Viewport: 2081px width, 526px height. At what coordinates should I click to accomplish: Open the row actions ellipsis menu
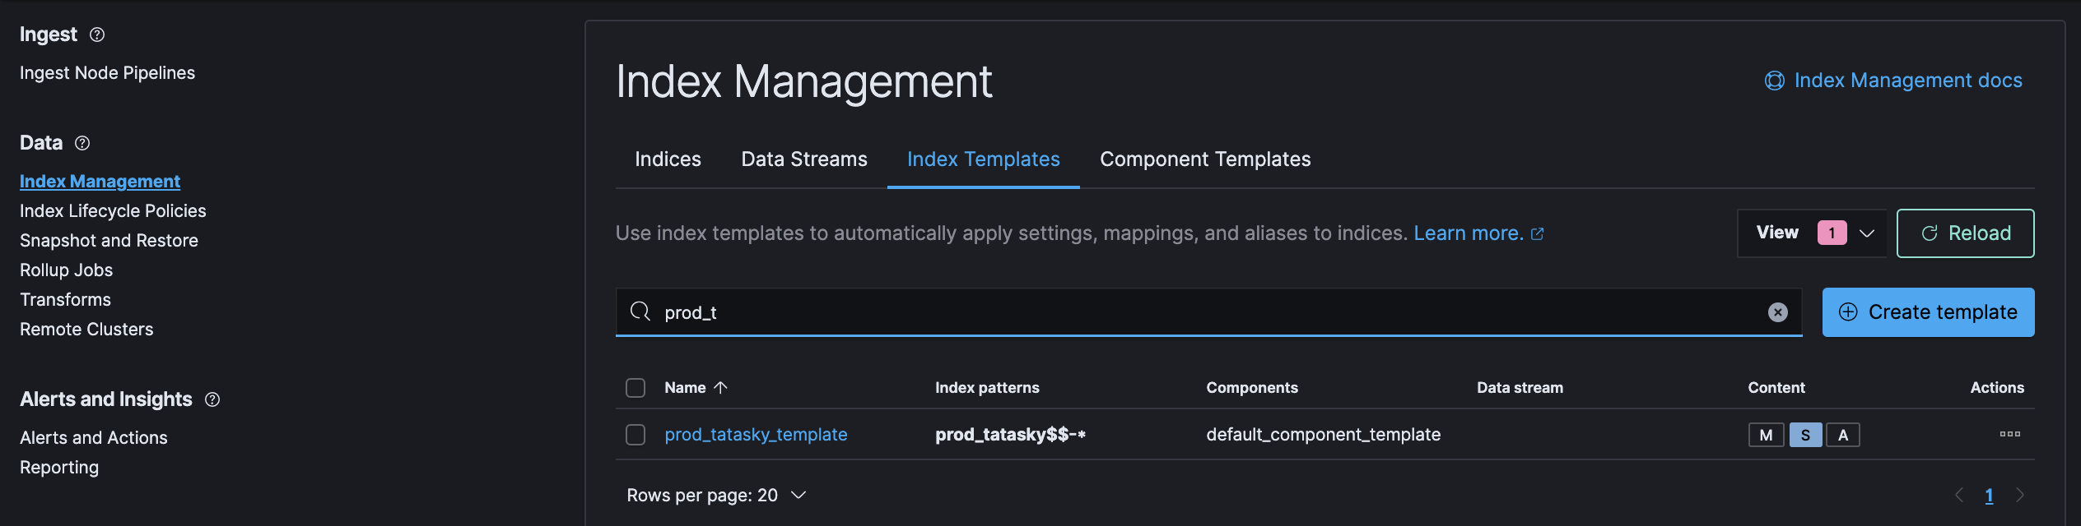pos(2009,434)
